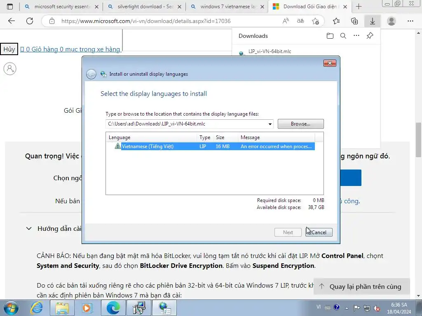The width and height of the screenshot is (422, 316).
Task: Click the sign-in account icon on page
Action: [10, 69]
